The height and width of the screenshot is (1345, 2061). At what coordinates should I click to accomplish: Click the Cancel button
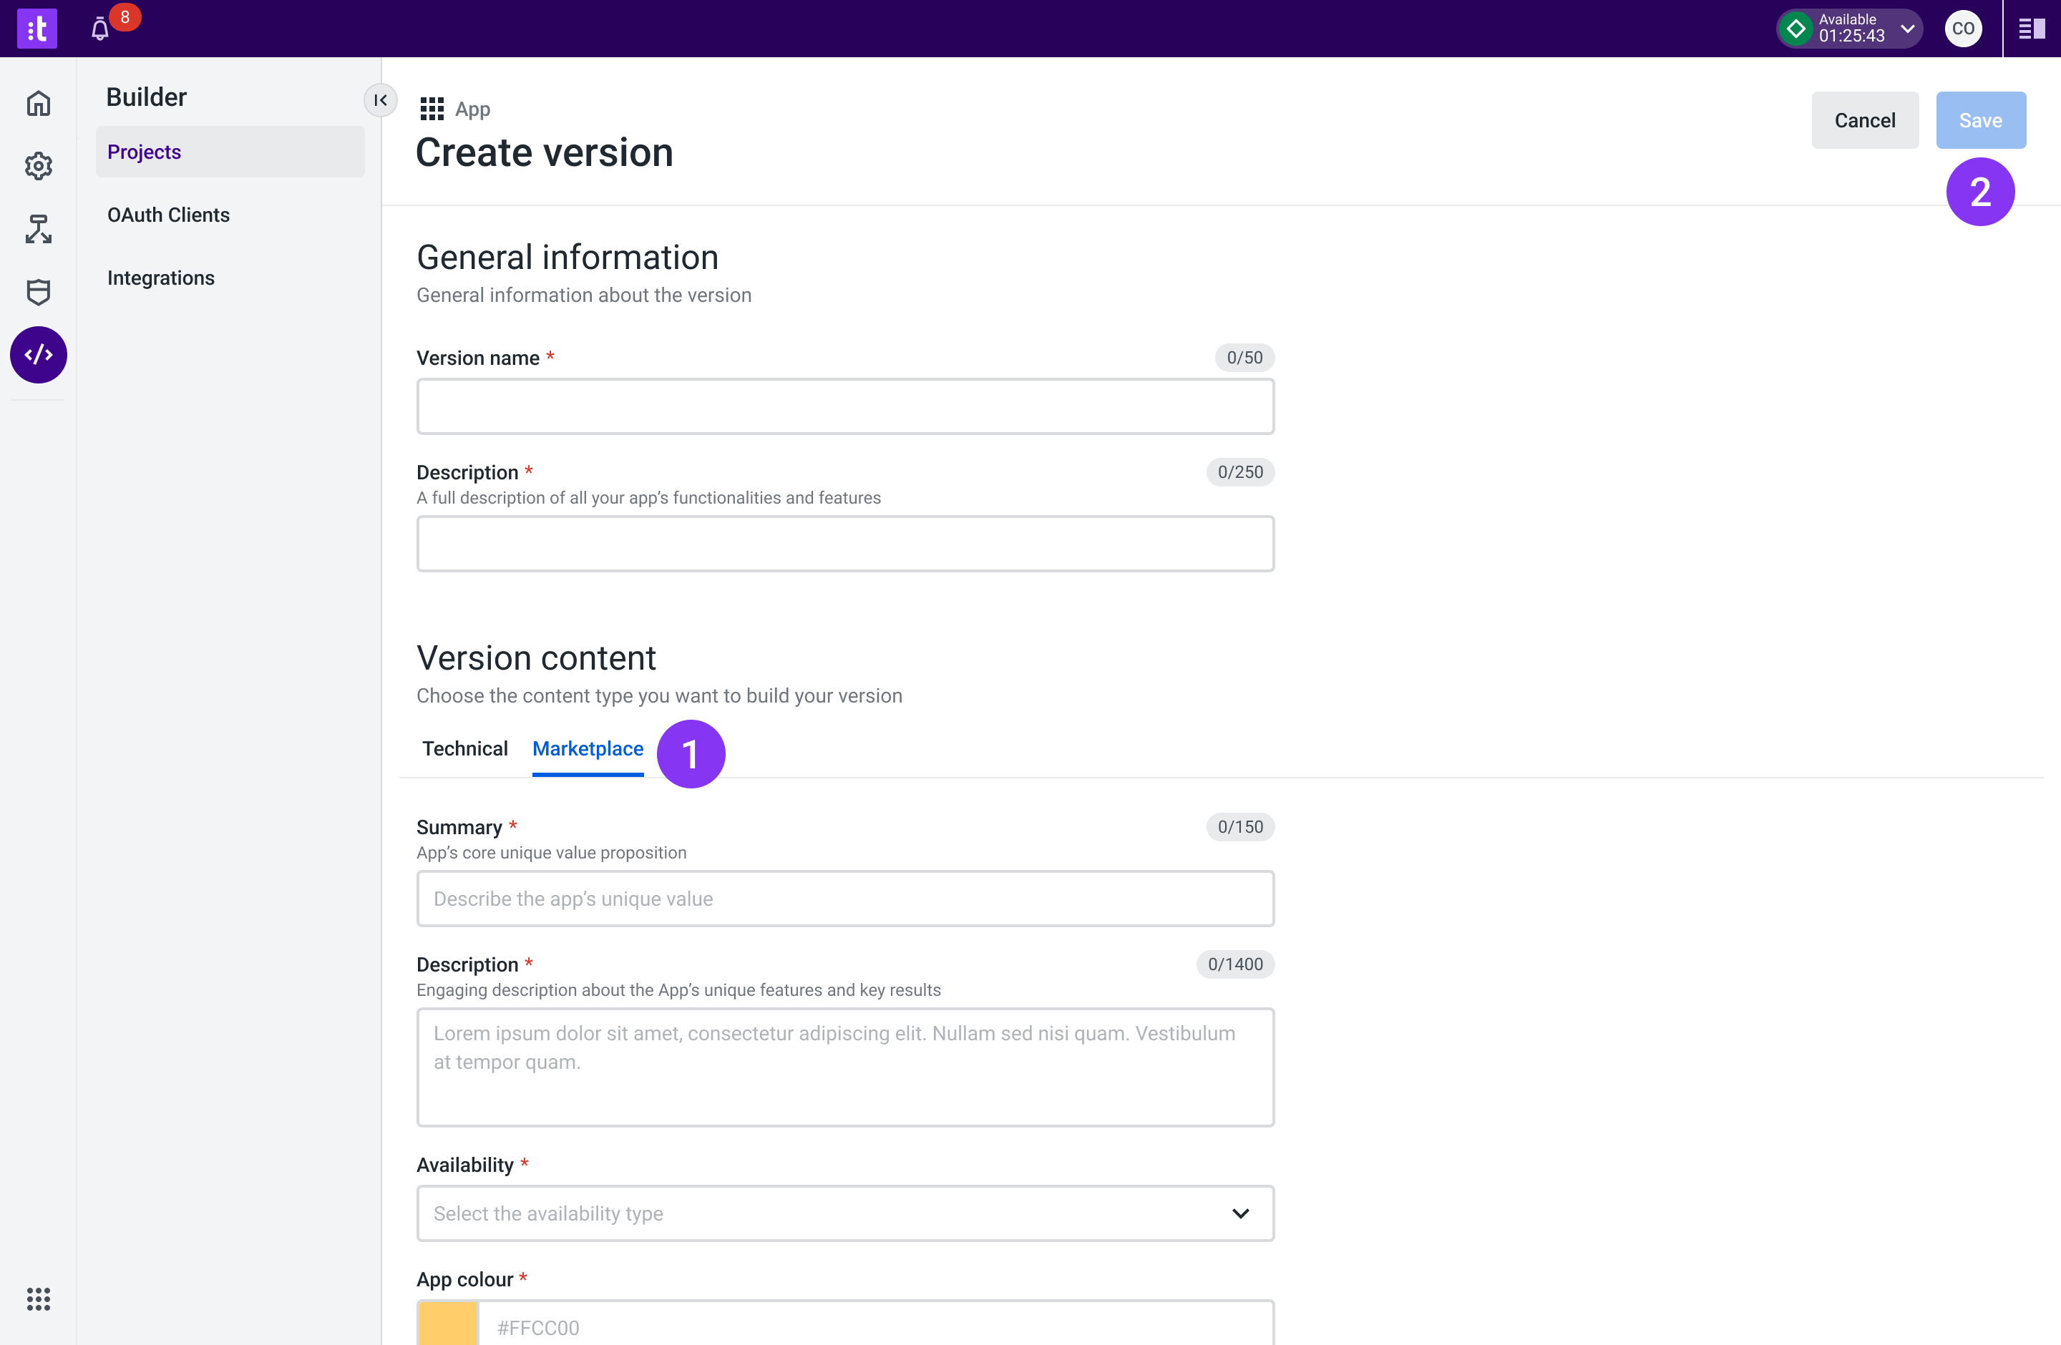click(1863, 120)
